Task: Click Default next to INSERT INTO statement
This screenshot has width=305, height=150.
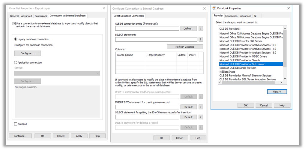Action: 188,107
